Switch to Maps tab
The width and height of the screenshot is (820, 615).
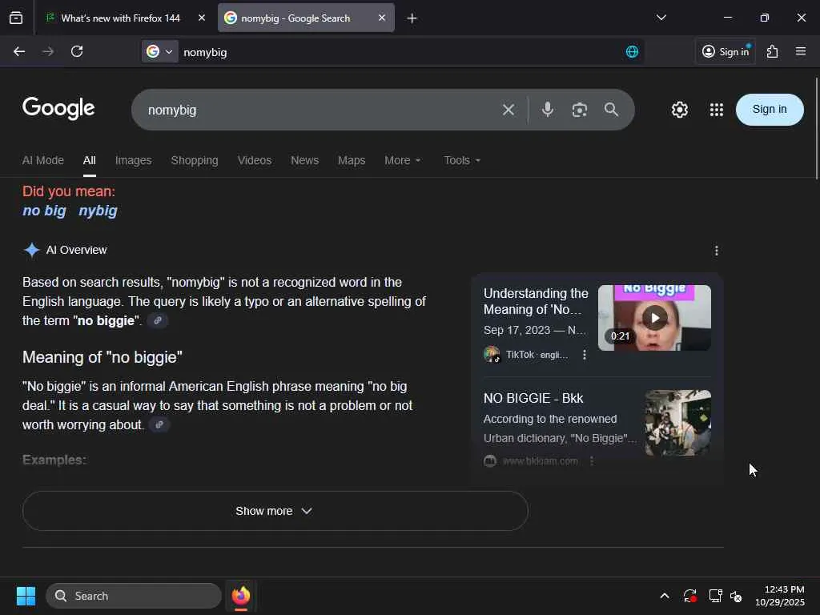(352, 160)
